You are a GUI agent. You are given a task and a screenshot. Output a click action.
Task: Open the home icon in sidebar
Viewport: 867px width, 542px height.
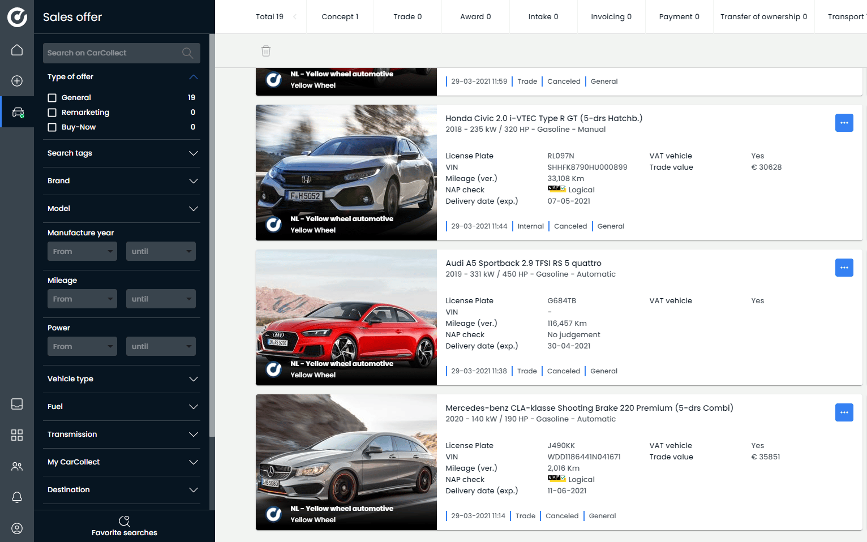[x=17, y=50]
